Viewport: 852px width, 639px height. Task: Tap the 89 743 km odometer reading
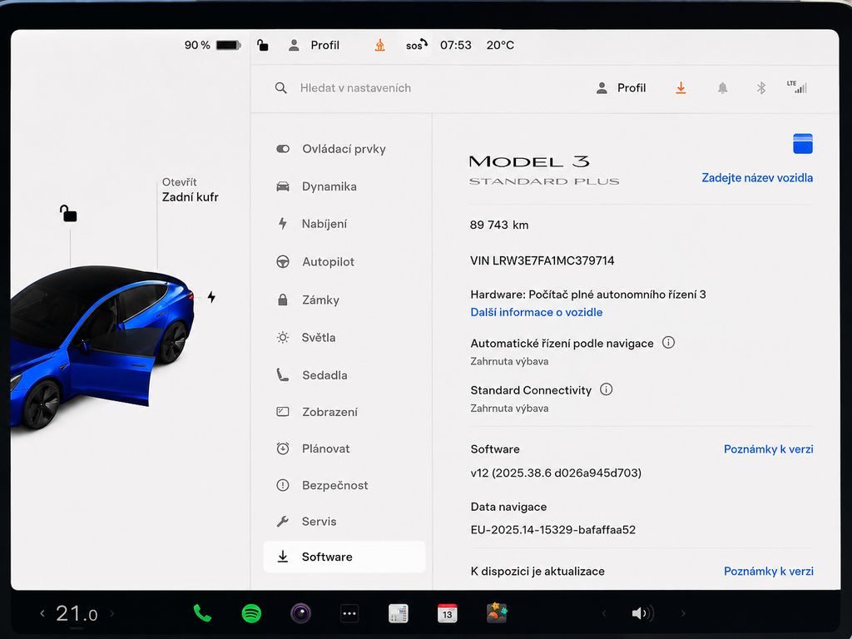click(x=499, y=225)
